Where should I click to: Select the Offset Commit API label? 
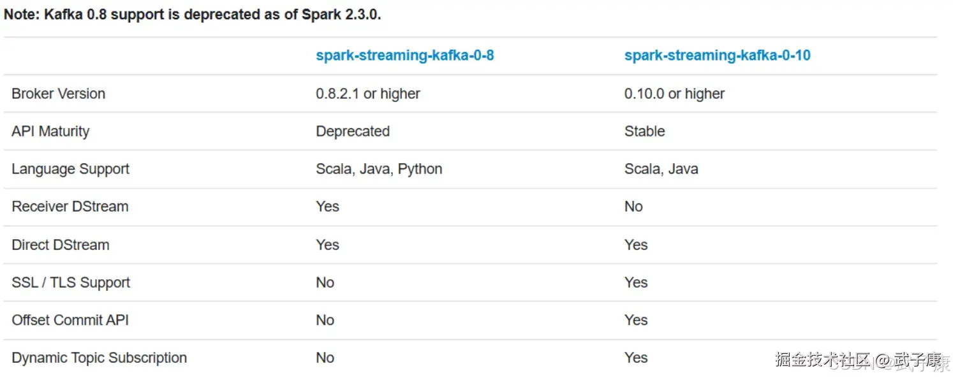tap(70, 320)
